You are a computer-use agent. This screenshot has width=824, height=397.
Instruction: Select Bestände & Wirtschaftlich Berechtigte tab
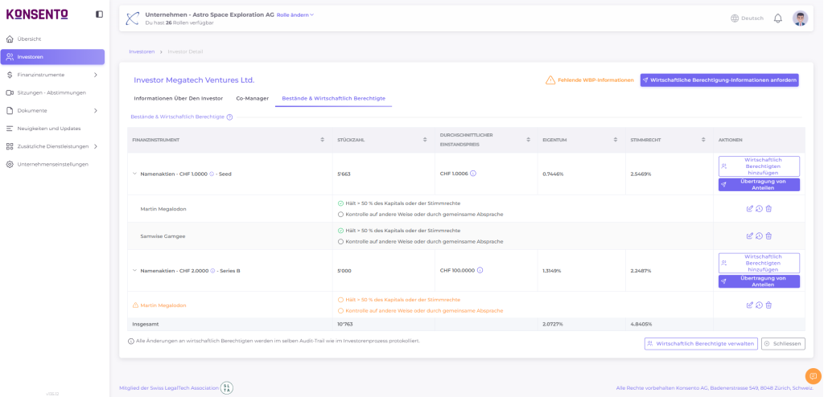click(334, 98)
